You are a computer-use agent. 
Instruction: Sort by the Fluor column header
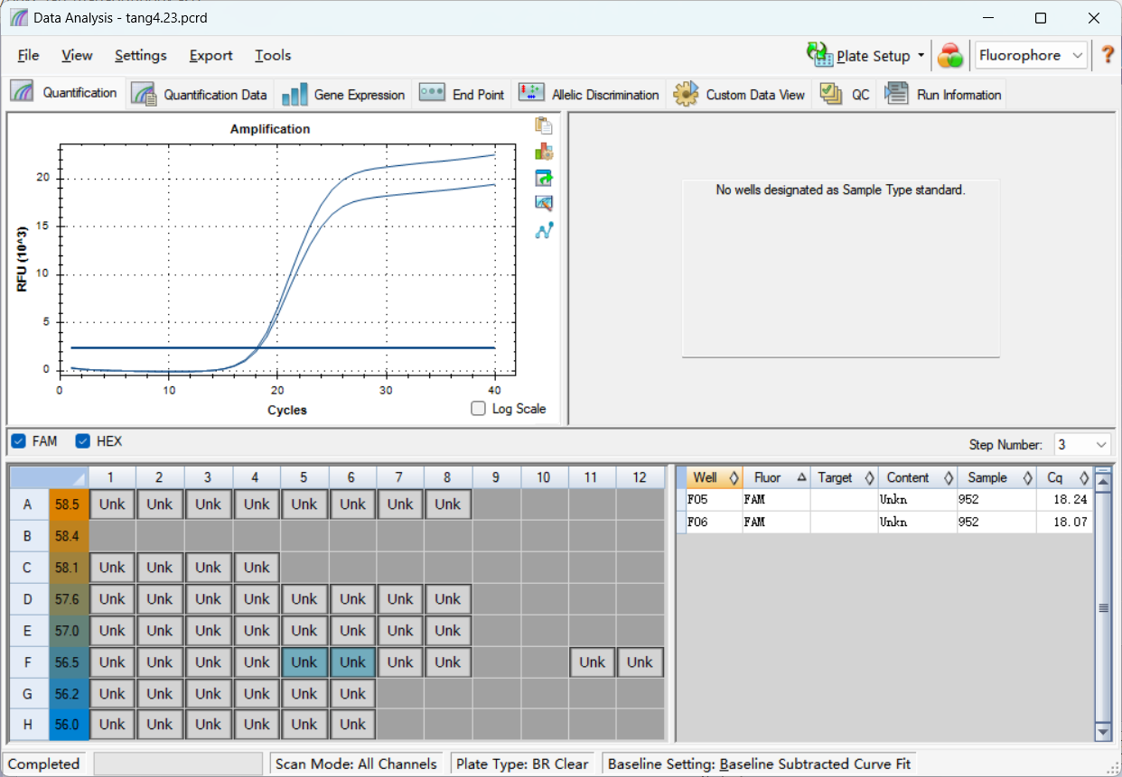point(776,478)
